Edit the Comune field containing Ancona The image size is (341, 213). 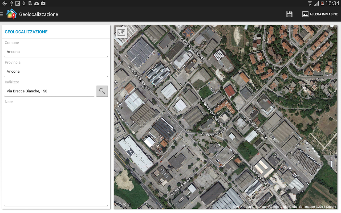56,52
